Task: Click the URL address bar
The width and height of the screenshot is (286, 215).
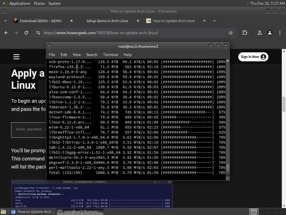Action: pyautogui.click(x=135, y=33)
